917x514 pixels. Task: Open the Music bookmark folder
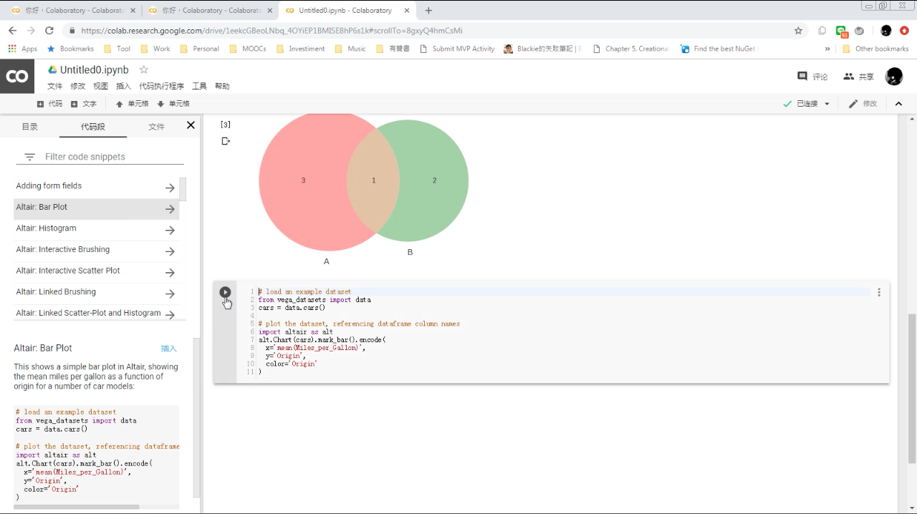pos(351,49)
